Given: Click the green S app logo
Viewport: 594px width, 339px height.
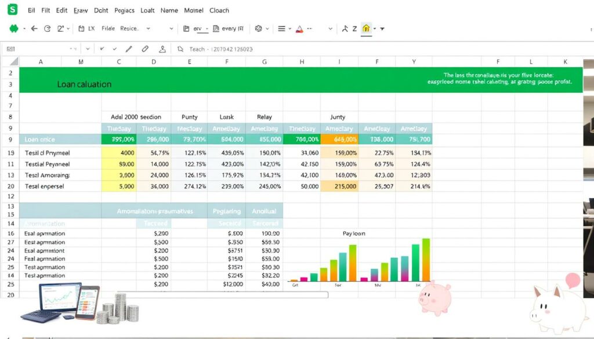Looking at the screenshot, I should click(x=13, y=9).
